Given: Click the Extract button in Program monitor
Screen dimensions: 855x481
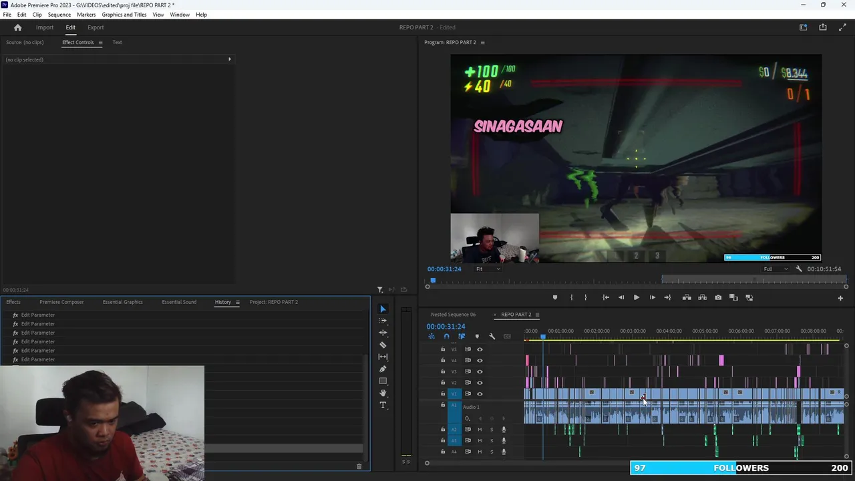Looking at the screenshot, I should click(702, 297).
